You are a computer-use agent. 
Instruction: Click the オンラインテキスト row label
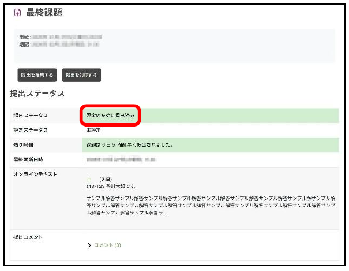click(35, 174)
